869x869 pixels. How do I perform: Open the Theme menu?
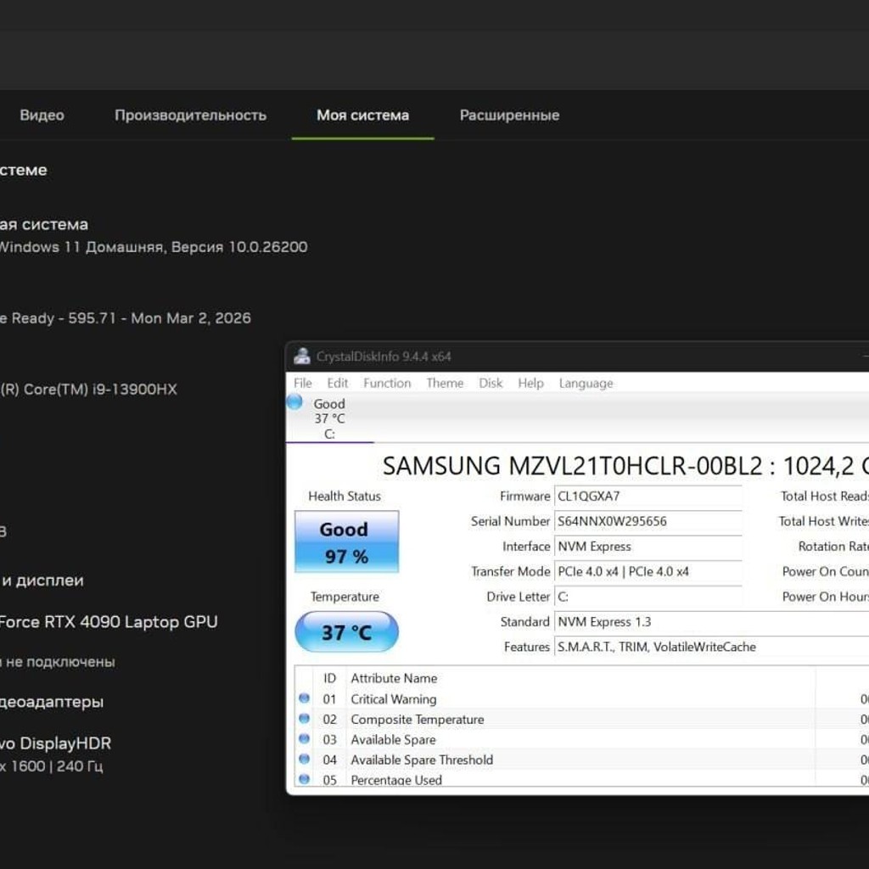point(445,383)
